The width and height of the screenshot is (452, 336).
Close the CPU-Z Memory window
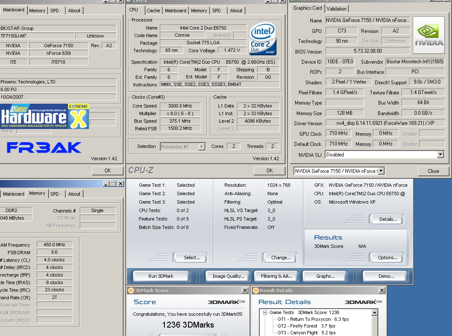tap(121, 183)
